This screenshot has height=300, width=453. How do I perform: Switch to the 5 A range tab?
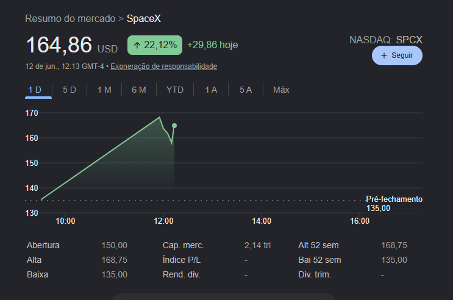coord(246,90)
